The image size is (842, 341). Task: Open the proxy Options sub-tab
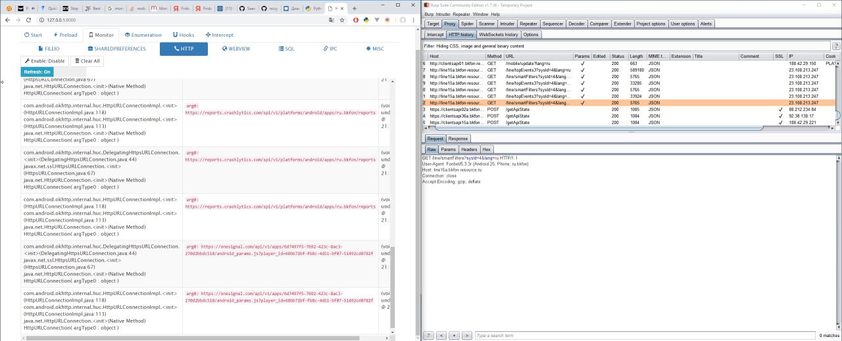[x=531, y=34]
